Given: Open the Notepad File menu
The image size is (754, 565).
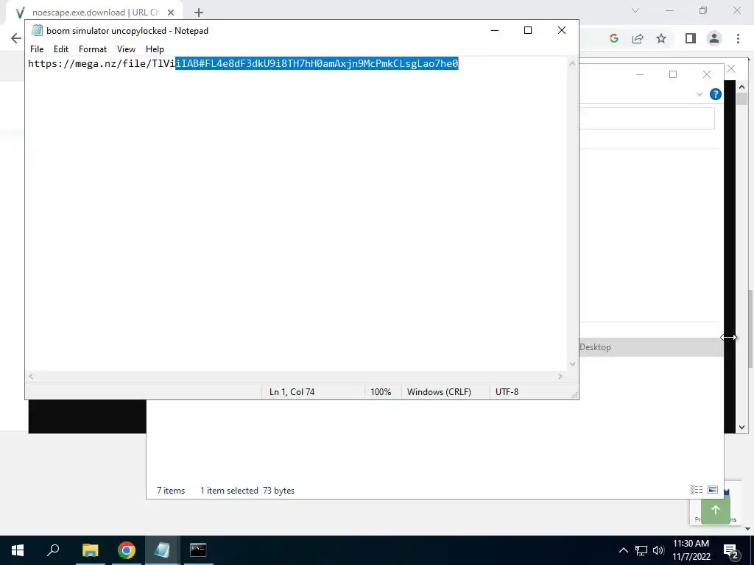Looking at the screenshot, I should (x=37, y=49).
